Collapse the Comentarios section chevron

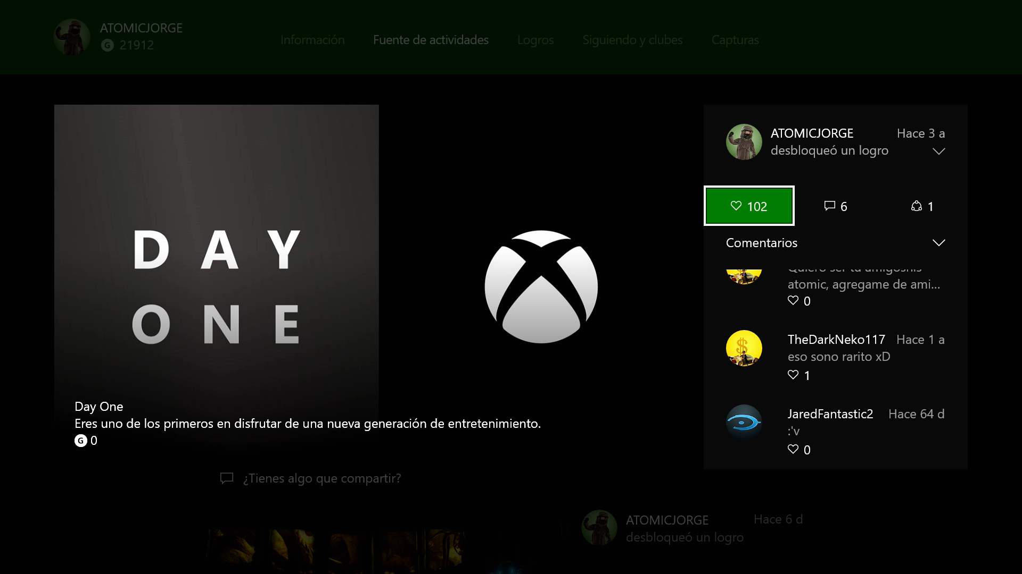[938, 243]
